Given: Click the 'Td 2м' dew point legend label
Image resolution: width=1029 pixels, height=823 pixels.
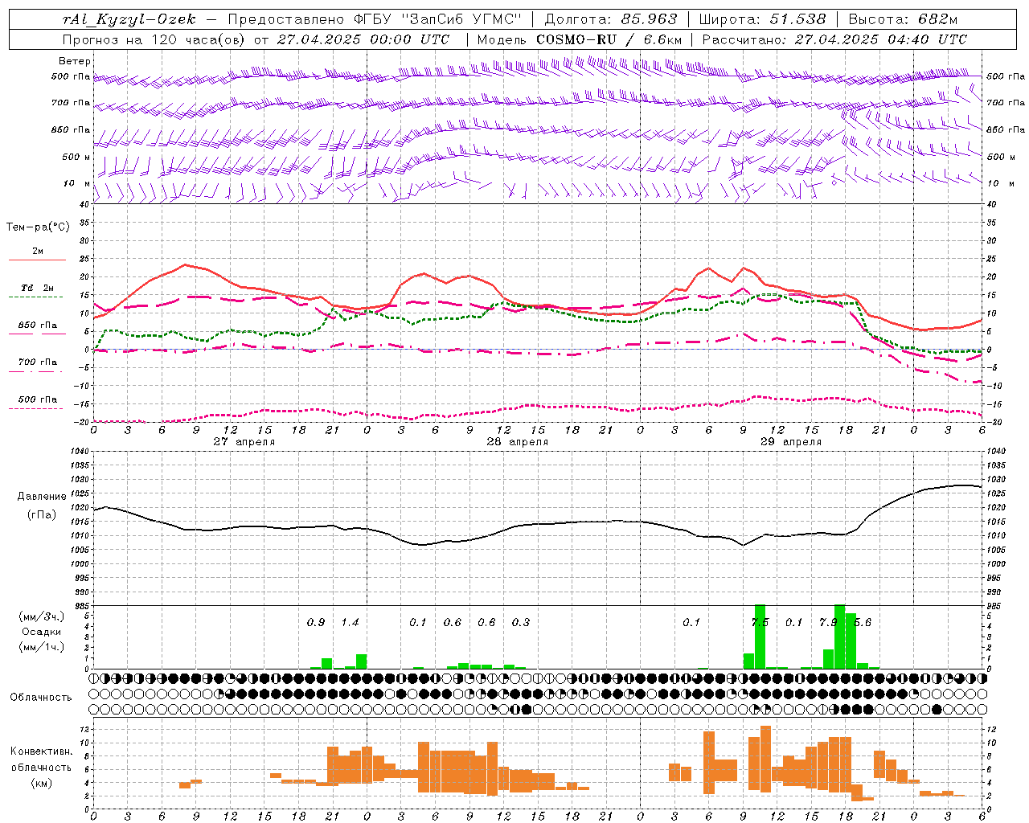Looking at the screenshot, I should tap(38, 288).
